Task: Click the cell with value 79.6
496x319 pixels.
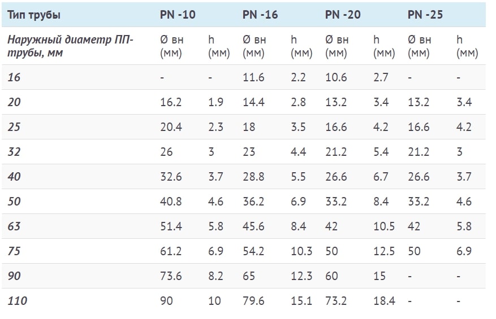Action: point(253,301)
